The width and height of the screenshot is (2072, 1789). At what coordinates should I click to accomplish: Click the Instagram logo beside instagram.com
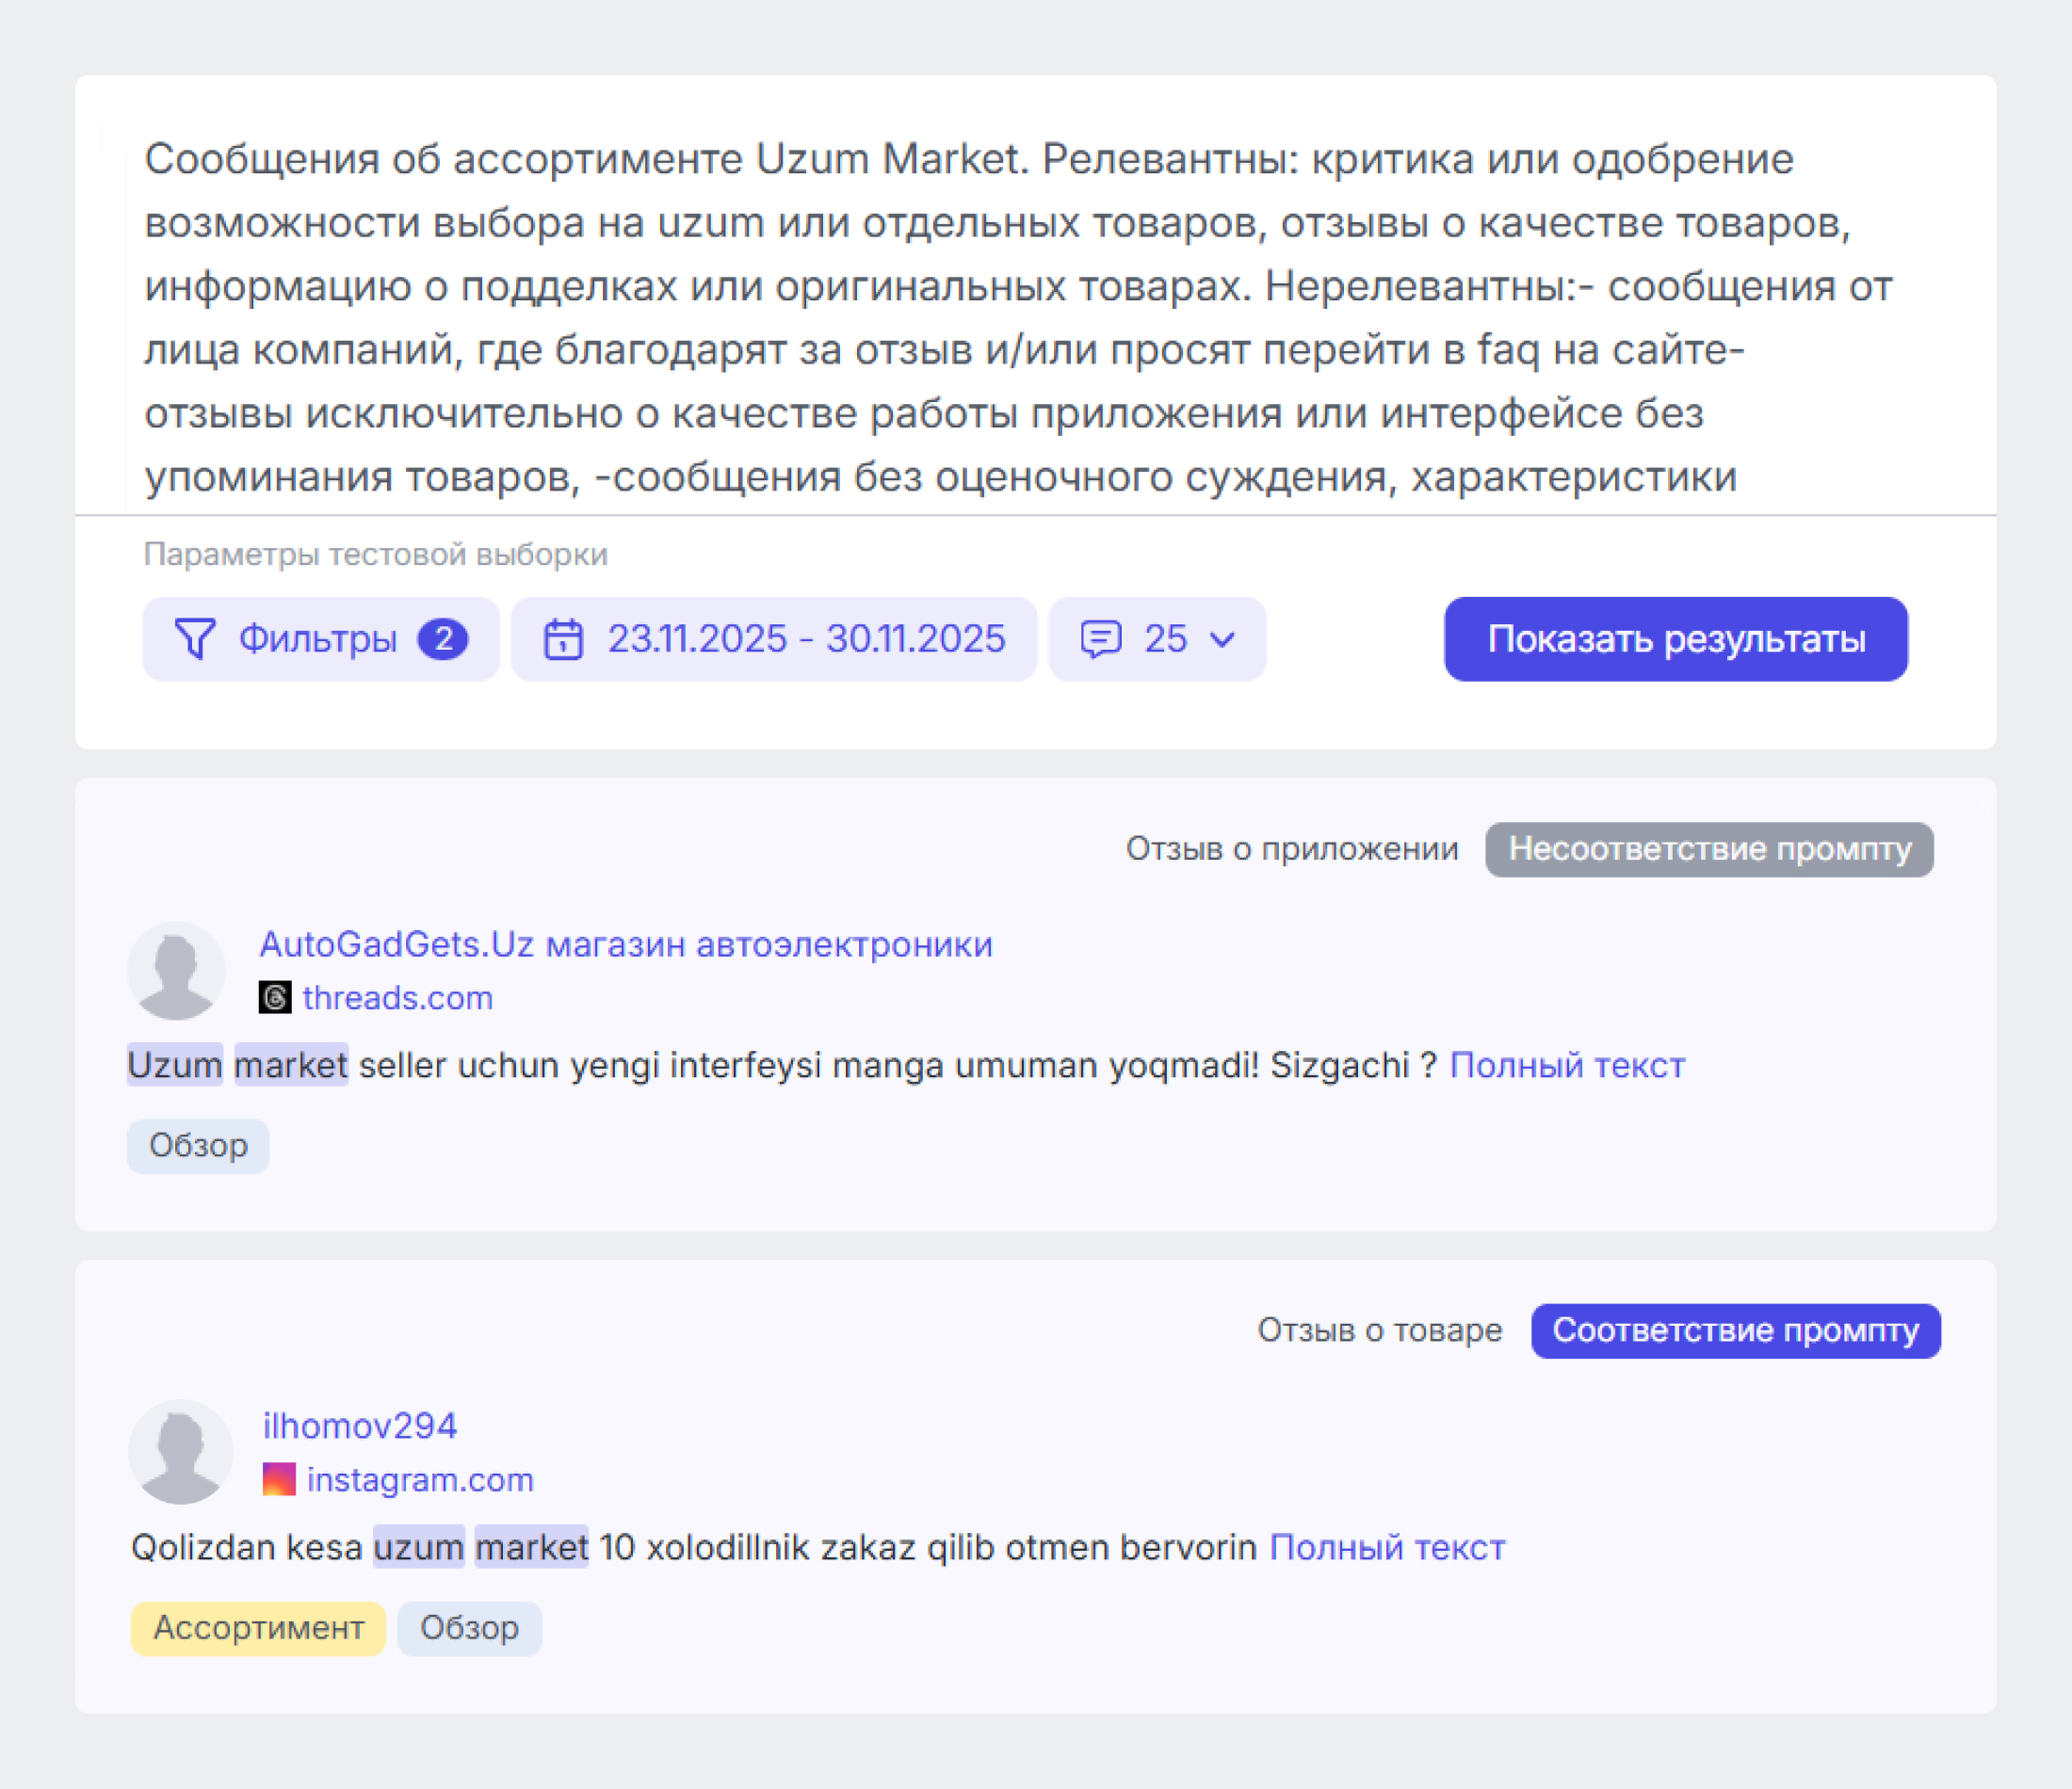(x=279, y=1479)
